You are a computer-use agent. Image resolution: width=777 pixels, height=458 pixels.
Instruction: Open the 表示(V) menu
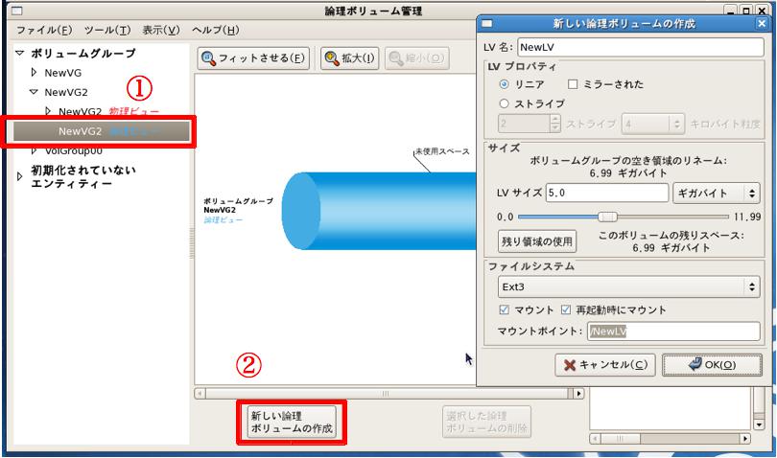[160, 30]
